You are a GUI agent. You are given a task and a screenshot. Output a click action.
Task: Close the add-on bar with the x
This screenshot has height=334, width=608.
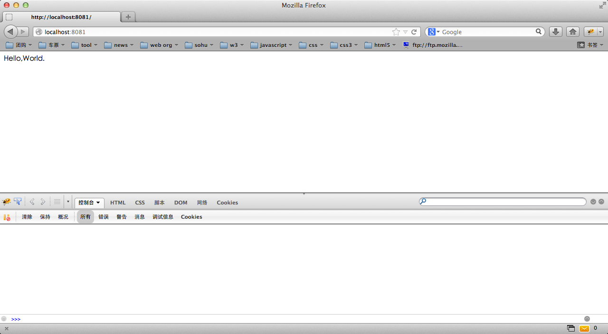click(x=7, y=328)
